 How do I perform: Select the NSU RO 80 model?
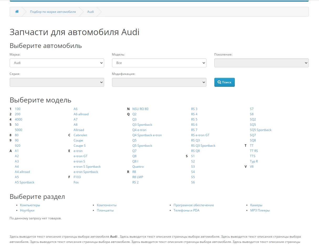point(140,109)
